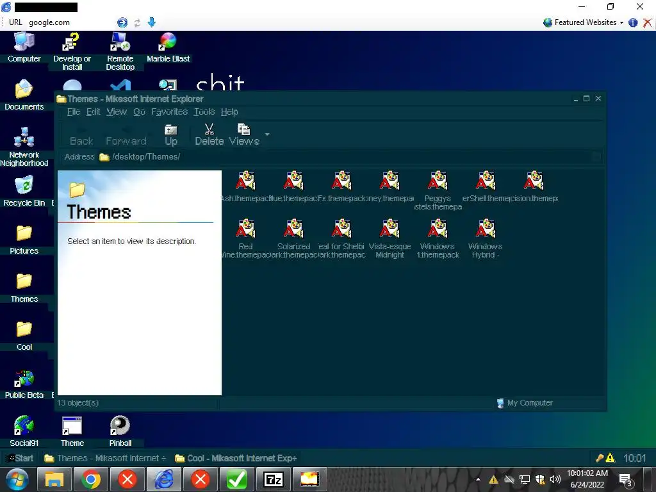656x492 pixels.
Task: Select the Windows 1.themepack file
Action: [x=438, y=238]
